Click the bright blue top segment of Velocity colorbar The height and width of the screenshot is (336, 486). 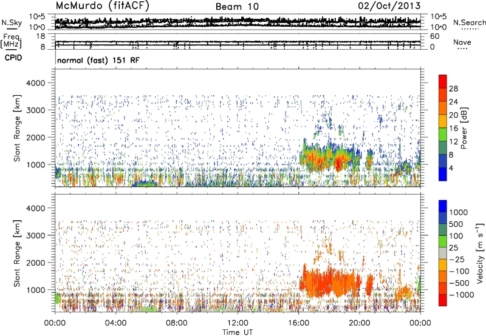pyautogui.click(x=443, y=206)
